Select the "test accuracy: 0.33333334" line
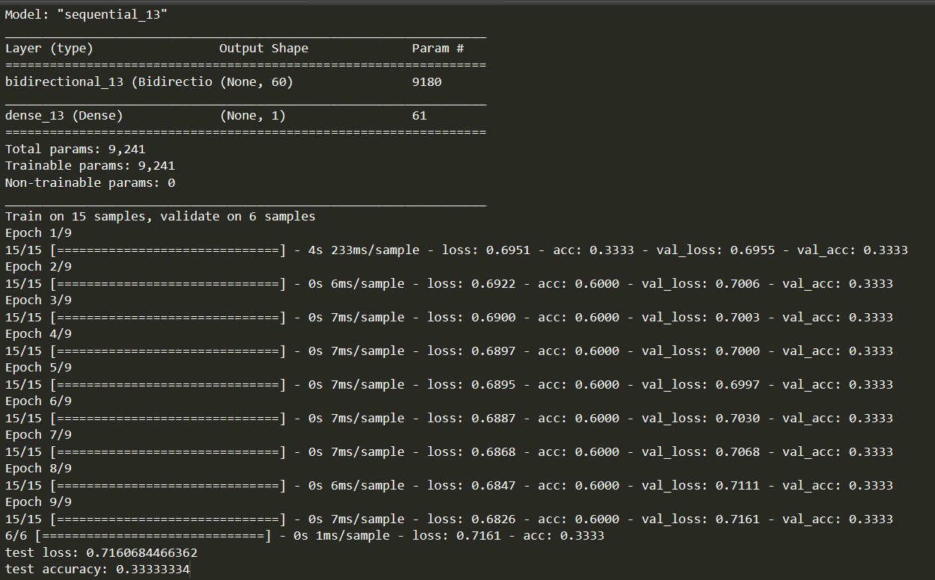This screenshot has width=935, height=580. 97,570
